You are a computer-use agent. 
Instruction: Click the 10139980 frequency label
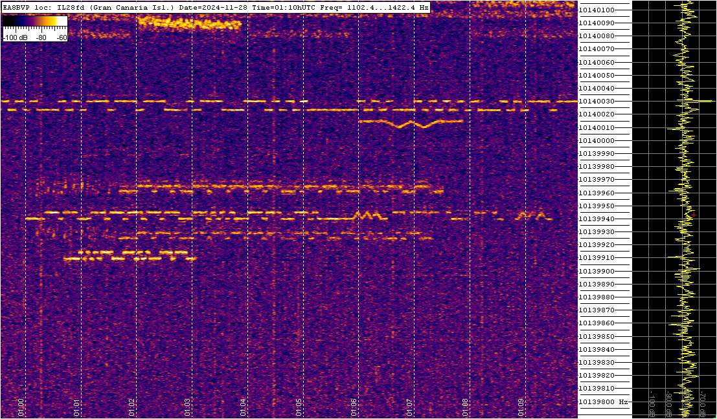point(597,167)
